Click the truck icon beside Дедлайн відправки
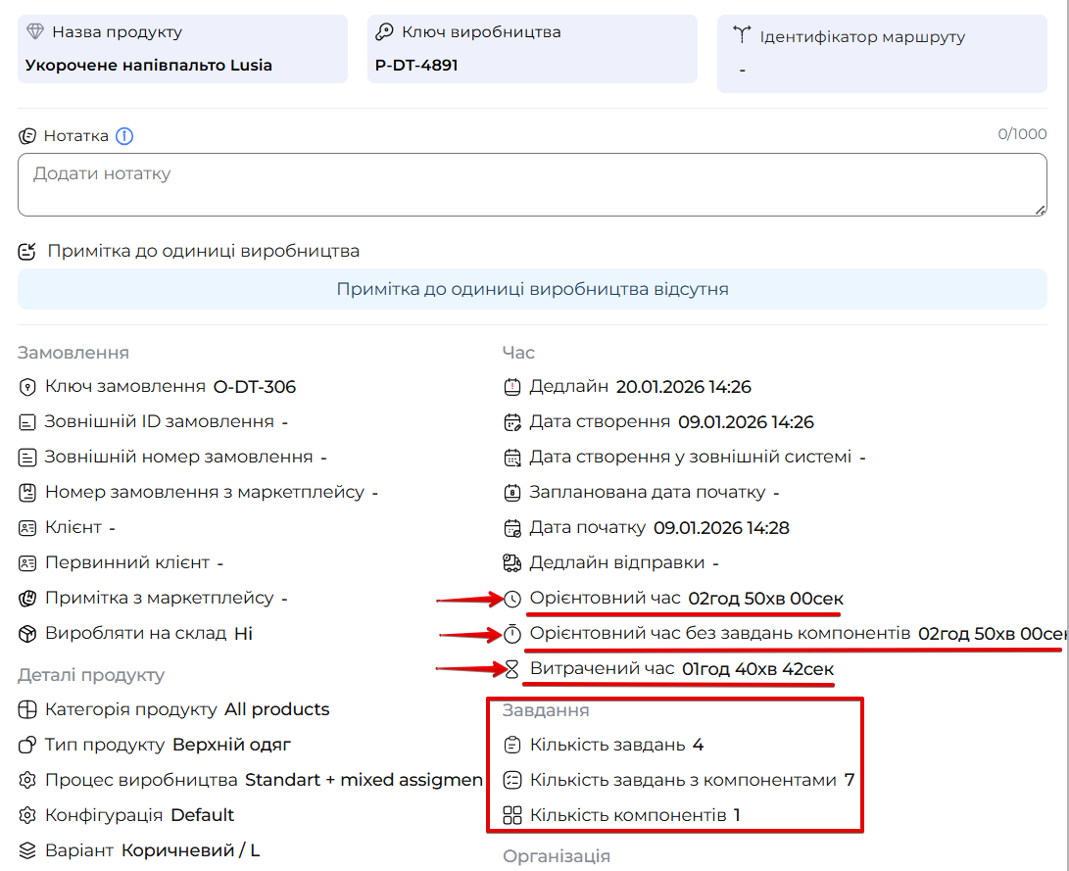The height and width of the screenshot is (871, 1069). coord(512,563)
